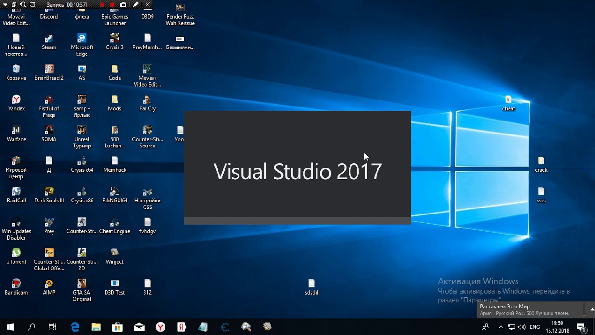Viewport: 595px width, 335px height.
Task: Select the Memhack file icon
Action: (x=115, y=165)
